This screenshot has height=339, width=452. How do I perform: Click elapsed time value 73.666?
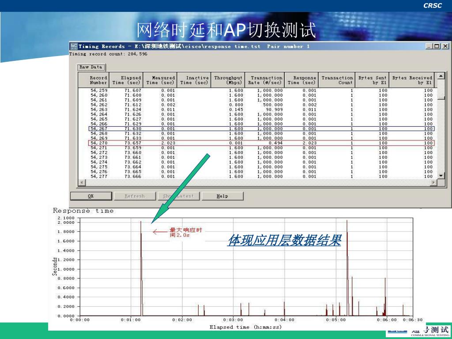tap(133, 177)
